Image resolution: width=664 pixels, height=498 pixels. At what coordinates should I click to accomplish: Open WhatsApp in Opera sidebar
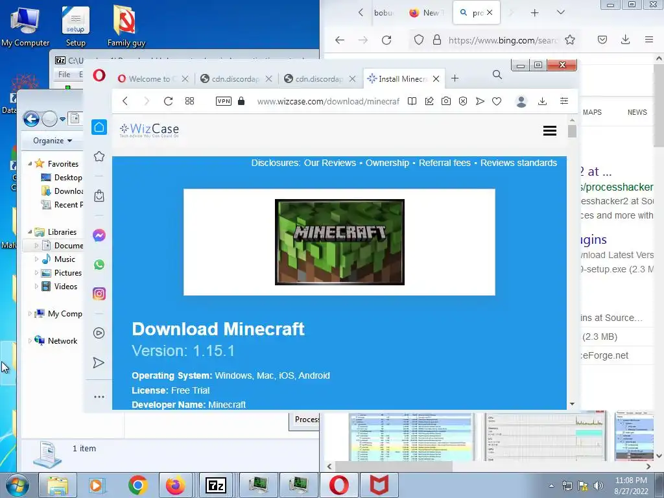99,265
